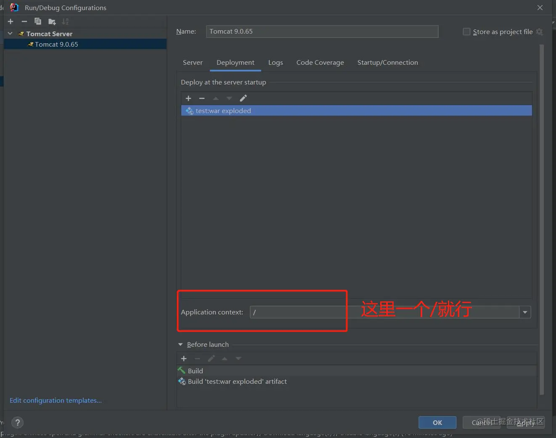Move Before launch task down
Screen dimensions: 556x438
[x=238, y=359]
